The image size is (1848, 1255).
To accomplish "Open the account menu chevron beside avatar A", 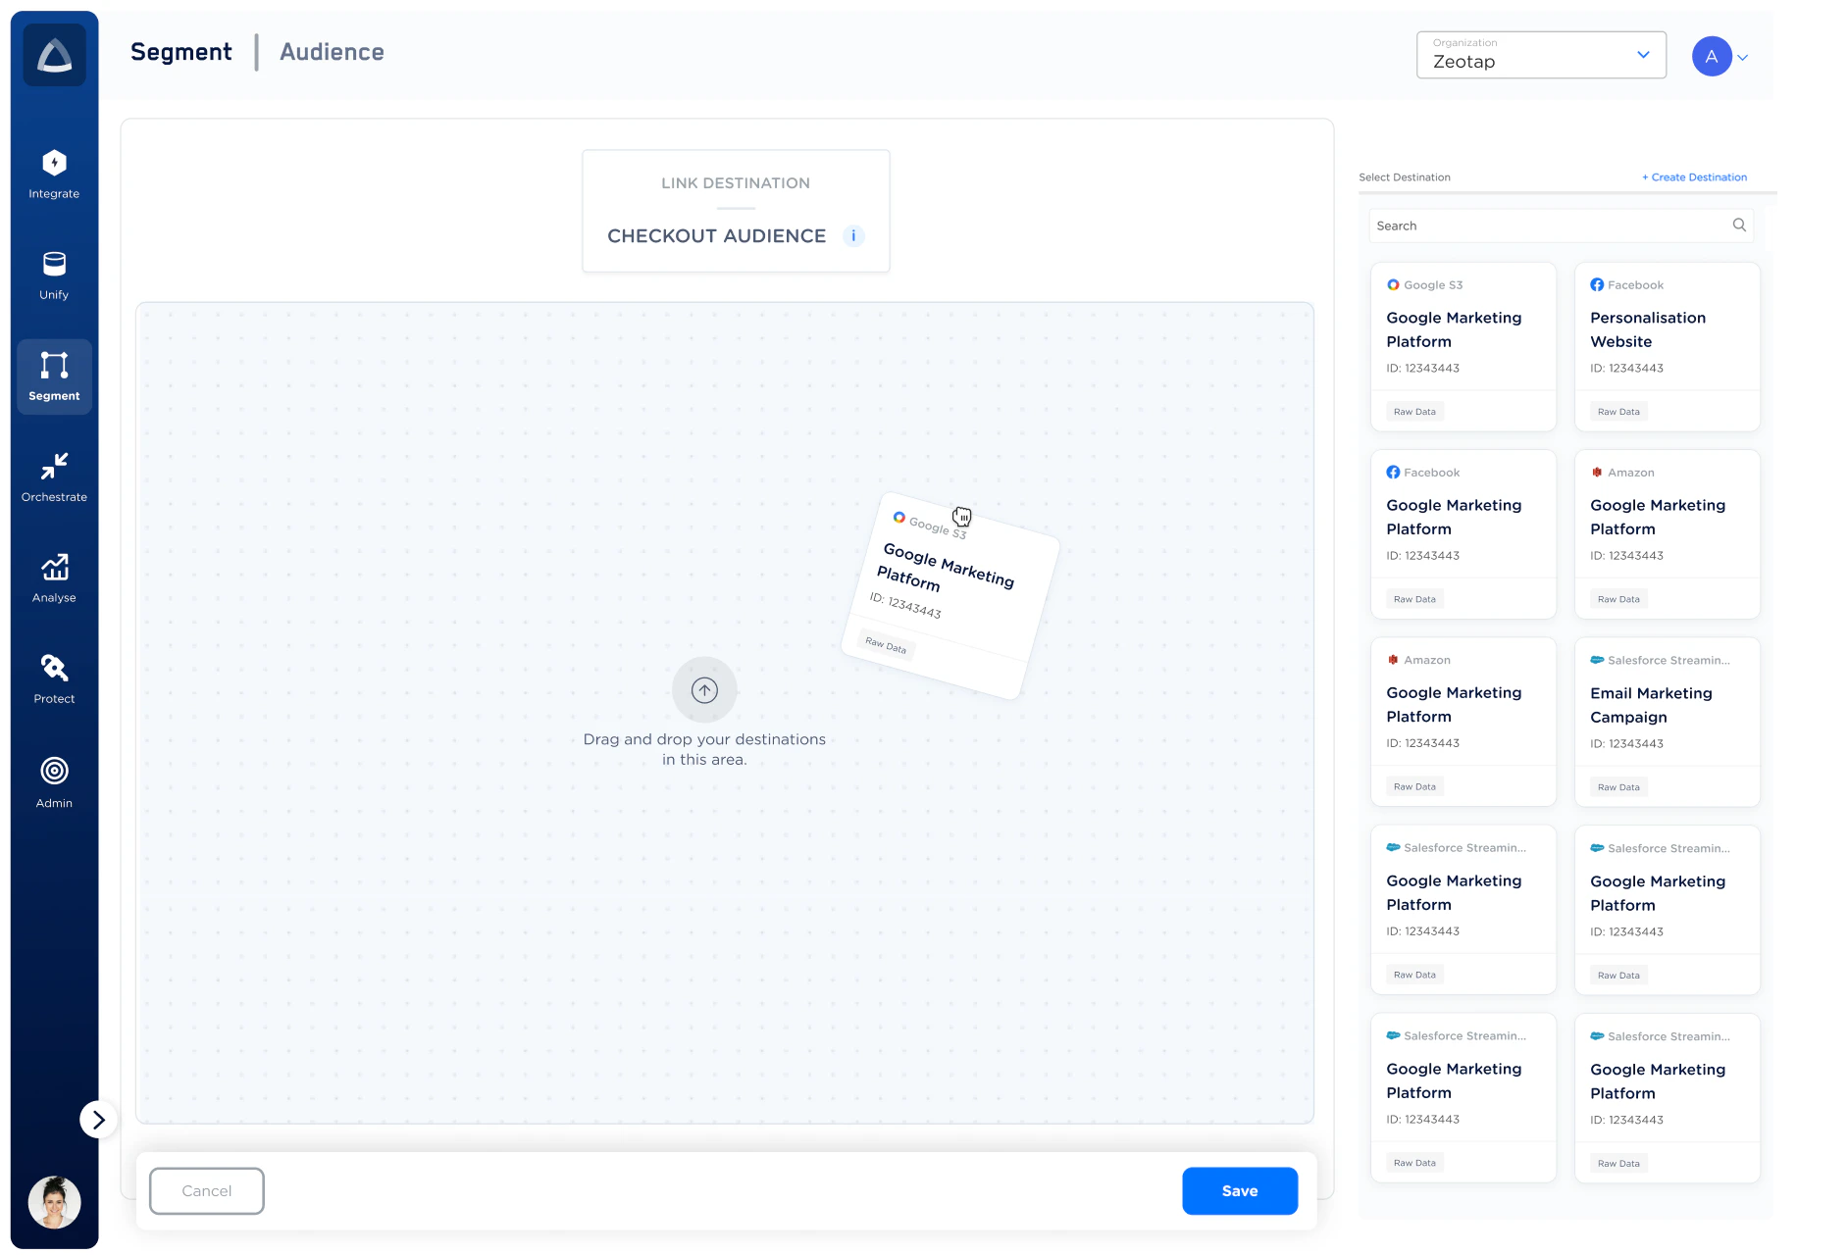I will (x=1743, y=58).
